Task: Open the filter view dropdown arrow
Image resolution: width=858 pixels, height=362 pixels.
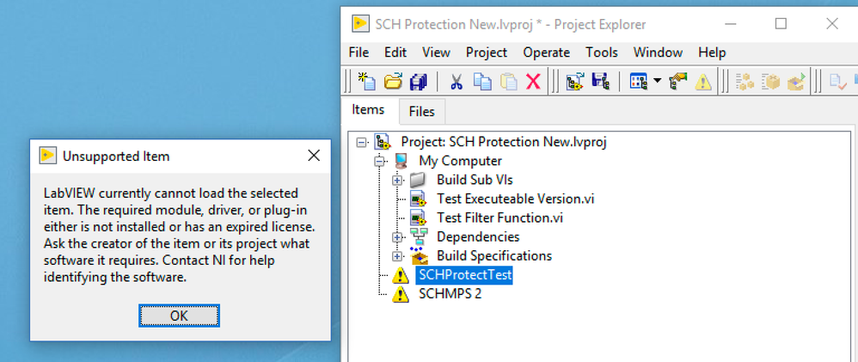Action: coord(657,82)
